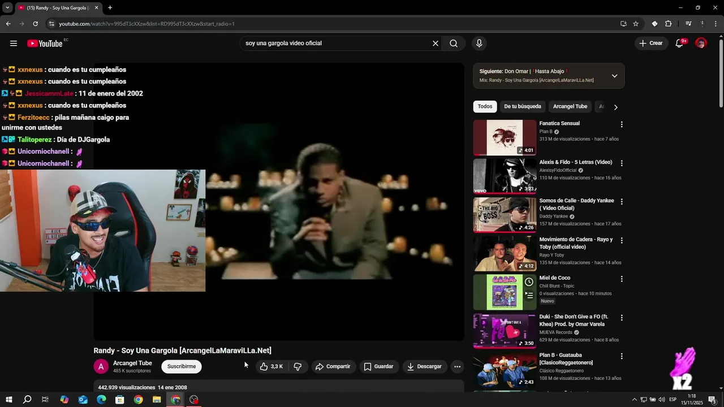Viewport: 724px width, 407px height.
Task: Save video to playlist with Guardar
Action: click(378, 367)
